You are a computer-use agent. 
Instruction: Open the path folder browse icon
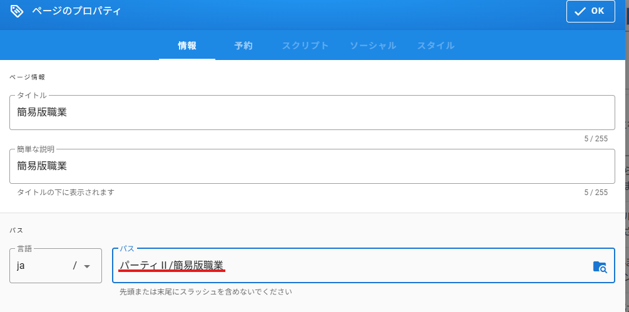[600, 267]
